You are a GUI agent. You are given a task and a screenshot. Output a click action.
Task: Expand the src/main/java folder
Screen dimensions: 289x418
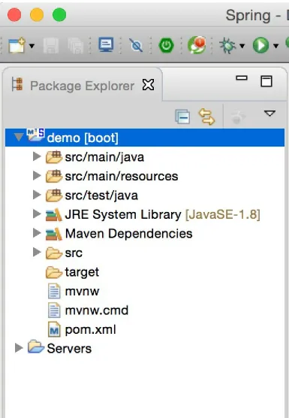[37, 156]
